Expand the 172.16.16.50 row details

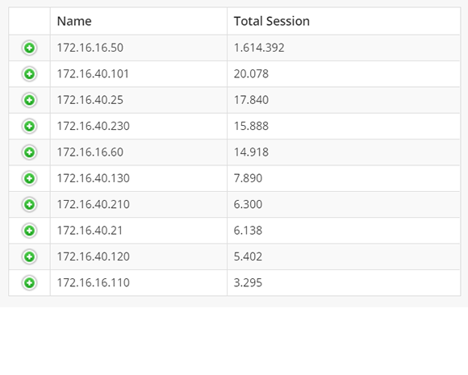tap(29, 48)
